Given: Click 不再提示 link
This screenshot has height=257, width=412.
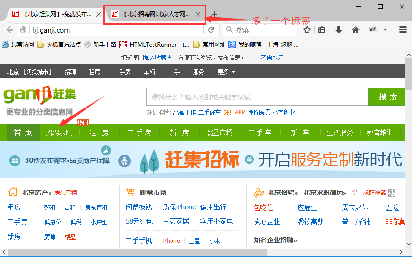Looking at the screenshot, I should [272, 58].
